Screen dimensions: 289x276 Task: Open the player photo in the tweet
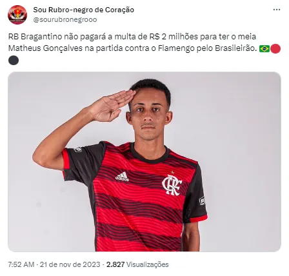pyautogui.click(x=144, y=162)
